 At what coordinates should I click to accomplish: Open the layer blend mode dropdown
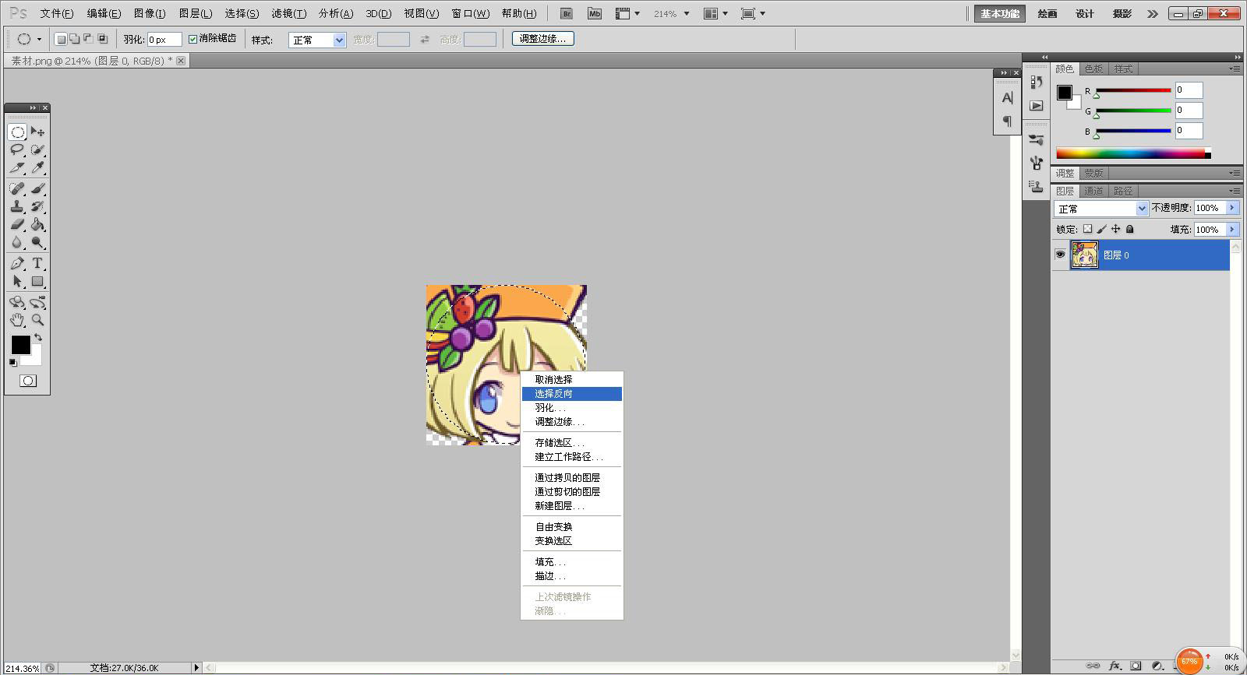[1101, 209]
